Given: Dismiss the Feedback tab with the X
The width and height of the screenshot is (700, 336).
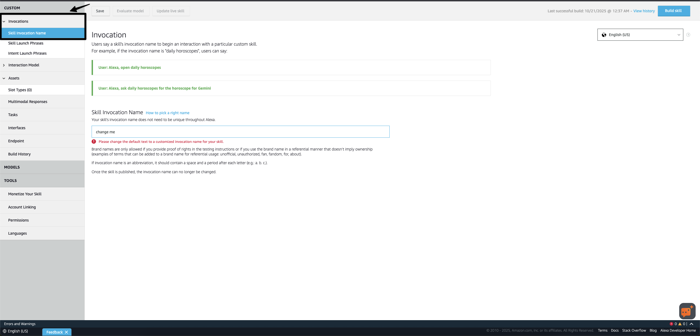Looking at the screenshot, I should (x=66, y=332).
